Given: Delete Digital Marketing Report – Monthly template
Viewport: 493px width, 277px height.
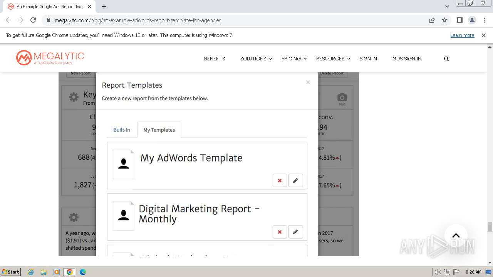Looking at the screenshot, I should point(280,232).
